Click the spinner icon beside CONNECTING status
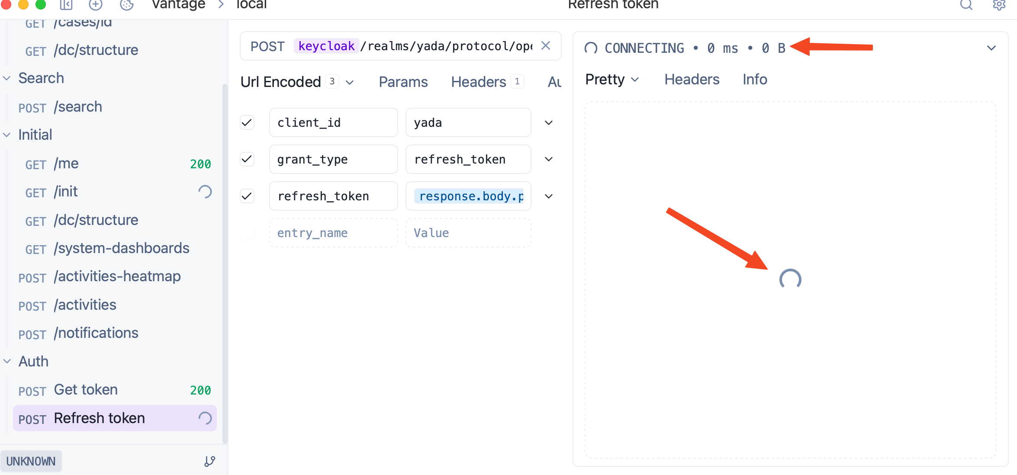Viewport: 1017px width, 475px height. 591,48
